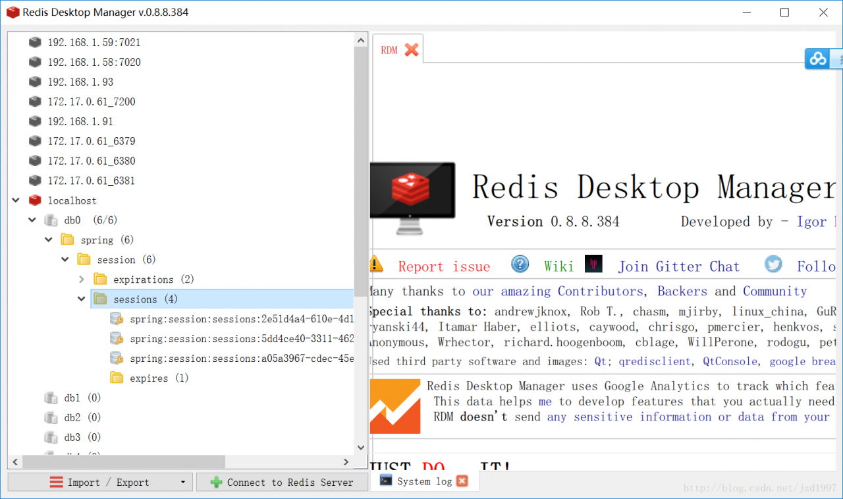Select the expirations (2) folder label
Screen dimensions: 843x499
coord(153,279)
